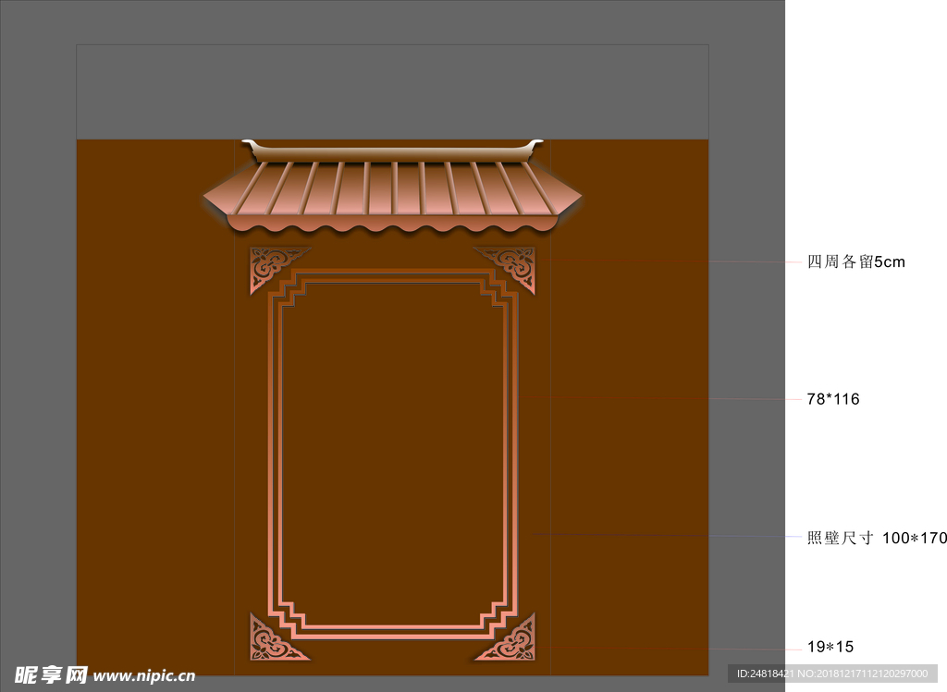Click the "照壁尺寸 100*170" annotation
This screenshot has height=692, width=947.
coord(876,538)
